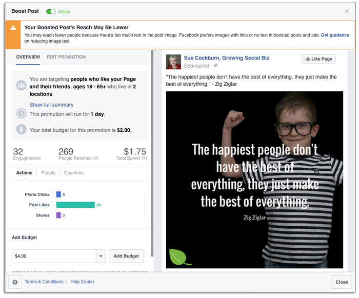The width and height of the screenshot is (359, 298).
Task: Open Total Spend help tooltip
Action: [x=144, y=158]
